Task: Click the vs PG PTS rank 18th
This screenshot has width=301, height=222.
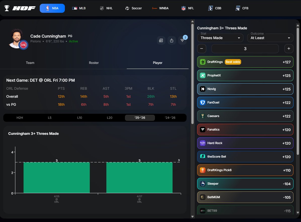Action: 61,104
